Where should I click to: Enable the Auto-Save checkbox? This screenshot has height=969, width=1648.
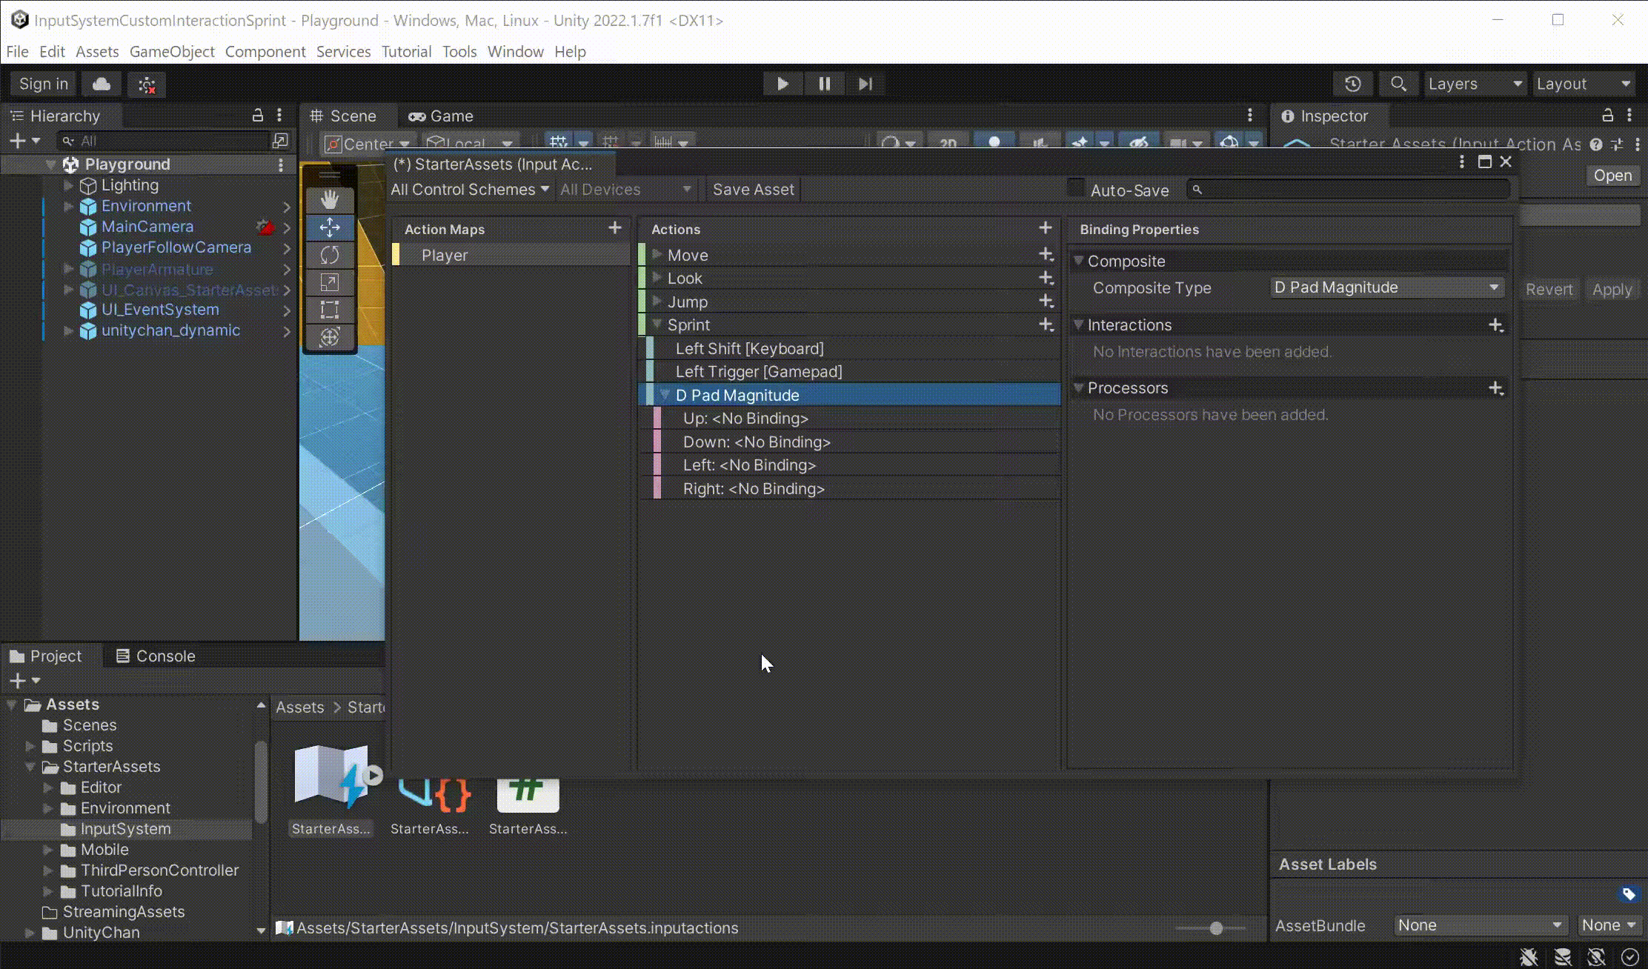[x=1075, y=189]
